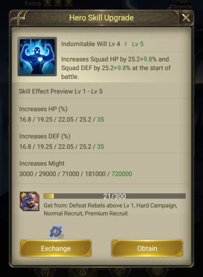Tap the arrow between Lv 4 and Lv 5
203x277 pixels.
tap(126, 44)
